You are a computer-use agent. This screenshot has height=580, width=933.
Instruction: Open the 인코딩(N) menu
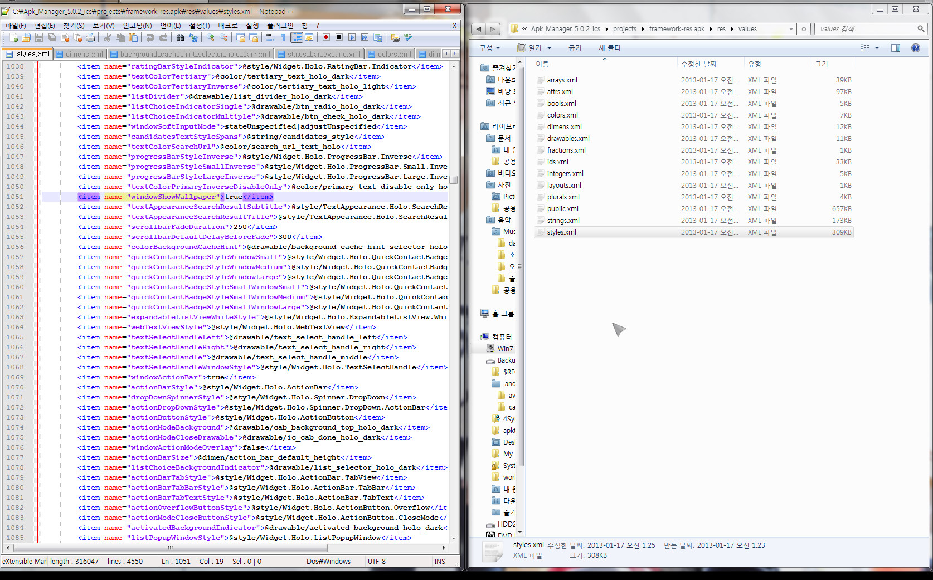tap(137, 26)
